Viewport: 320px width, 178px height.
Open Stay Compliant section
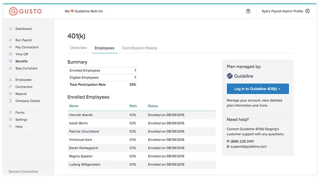26,68
